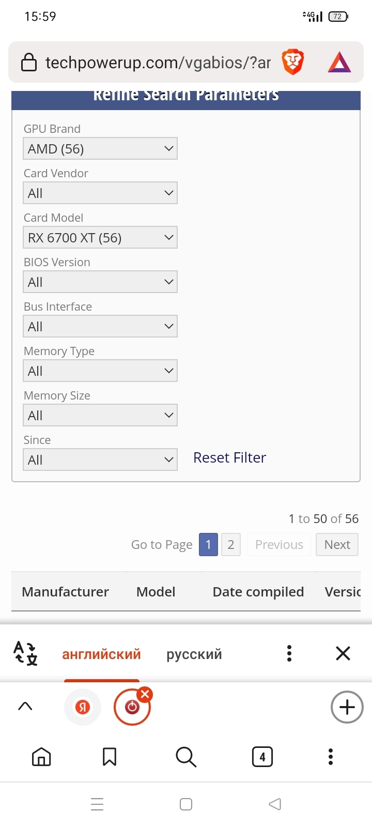Add a new tab with plus icon
The height and width of the screenshot is (827, 372).
coord(347,707)
